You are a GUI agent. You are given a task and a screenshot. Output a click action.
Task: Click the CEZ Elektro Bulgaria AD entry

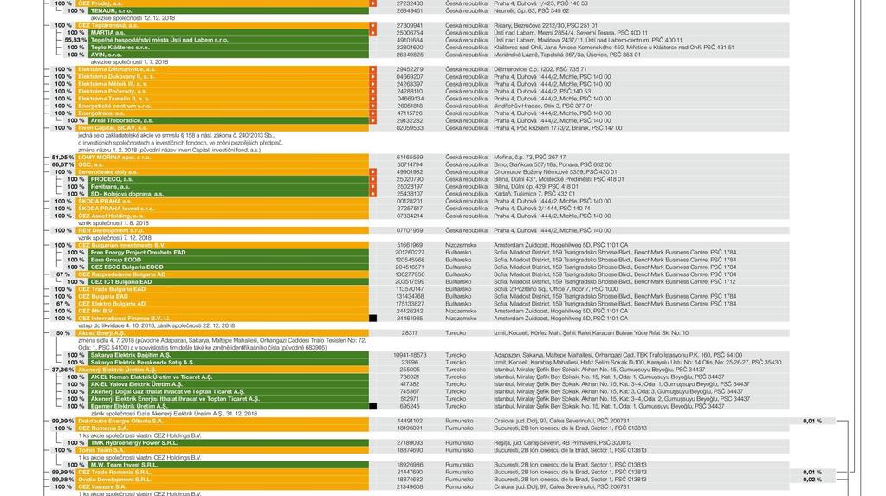point(223,304)
